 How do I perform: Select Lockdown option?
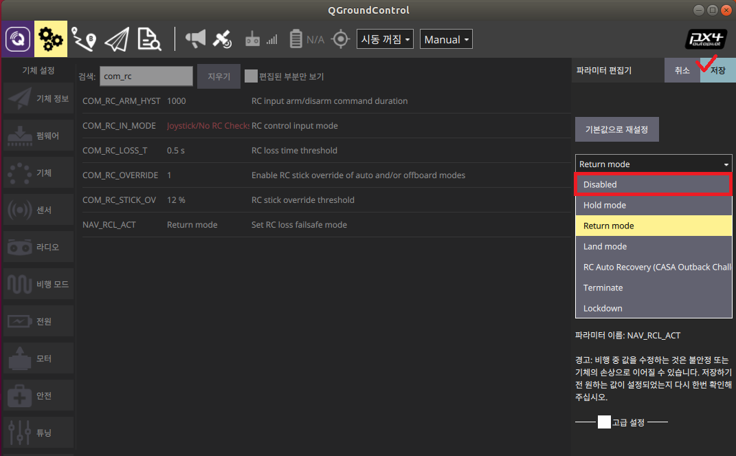[654, 308]
